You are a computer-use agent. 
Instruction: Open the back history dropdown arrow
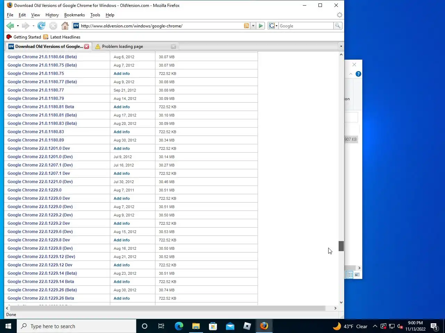click(x=18, y=26)
